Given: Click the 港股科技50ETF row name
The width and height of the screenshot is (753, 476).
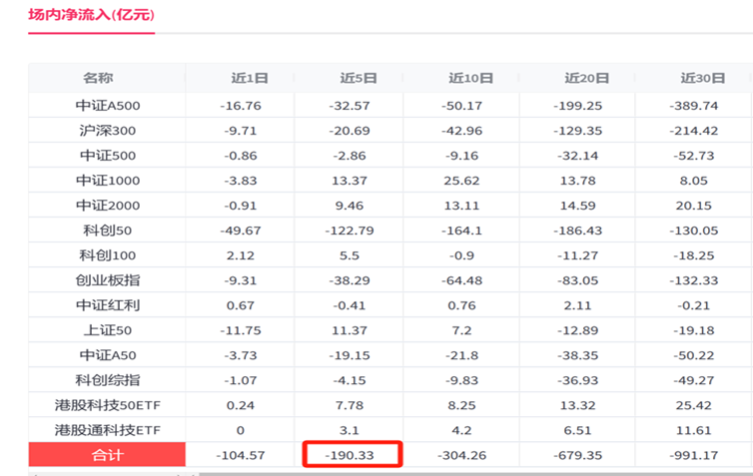Looking at the screenshot, I should 108,405.
